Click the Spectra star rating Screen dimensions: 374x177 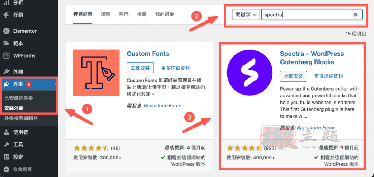pyautogui.click(x=244, y=148)
